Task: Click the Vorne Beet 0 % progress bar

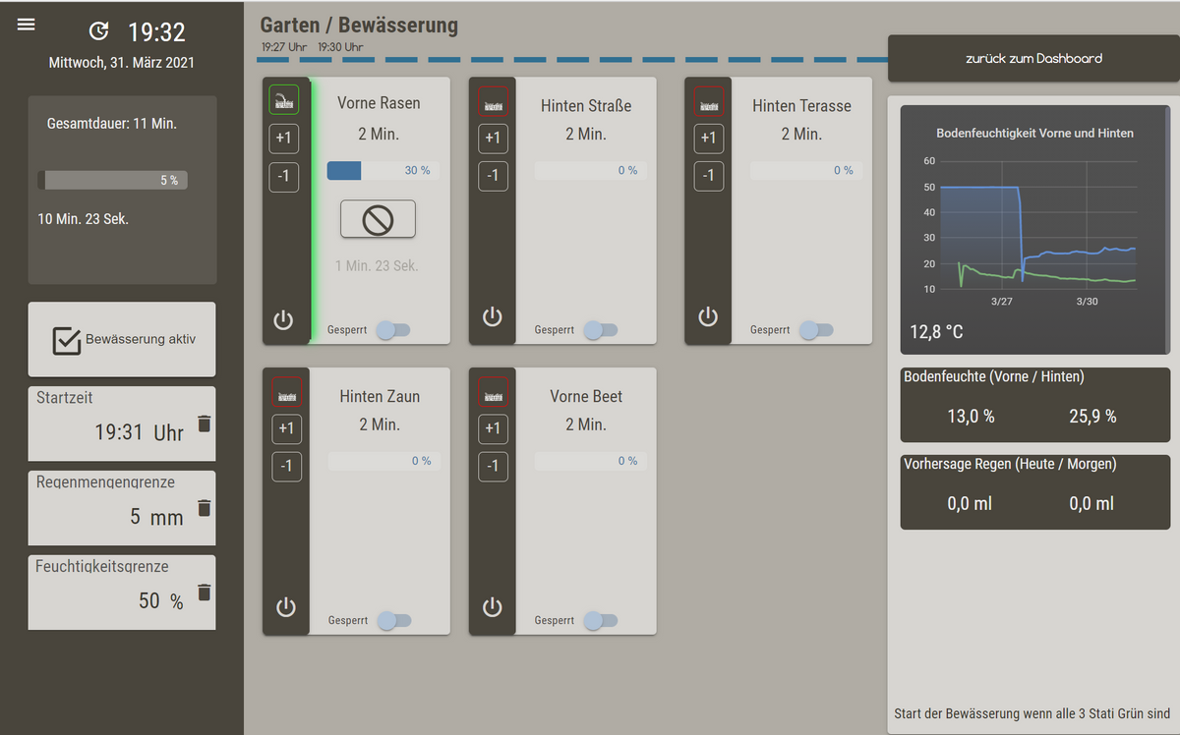Action: [x=590, y=461]
